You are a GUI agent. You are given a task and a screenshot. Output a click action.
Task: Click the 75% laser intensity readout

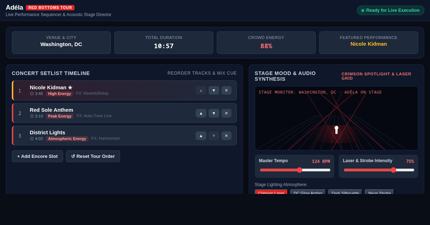[410, 161]
